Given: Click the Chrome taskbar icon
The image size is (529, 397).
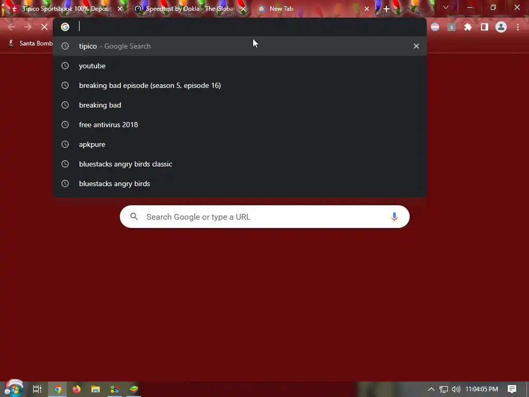Looking at the screenshot, I should [x=57, y=389].
